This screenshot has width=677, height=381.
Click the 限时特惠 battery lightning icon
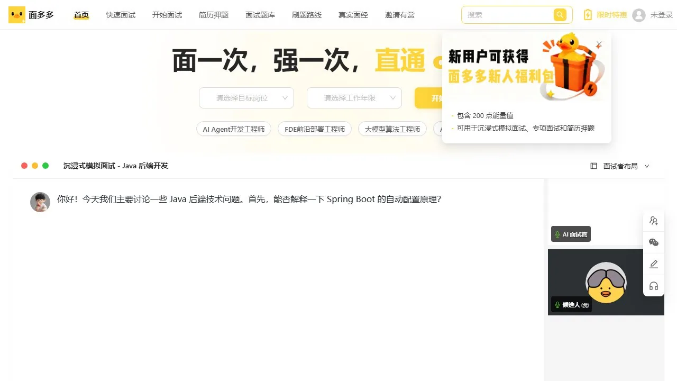point(588,15)
